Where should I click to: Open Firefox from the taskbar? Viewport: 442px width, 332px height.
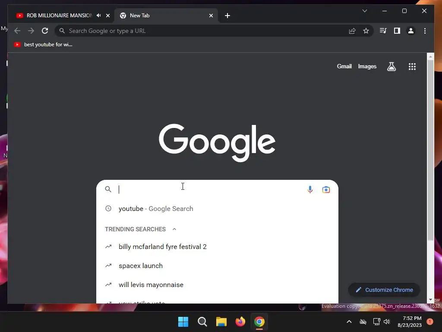tap(240, 322)
